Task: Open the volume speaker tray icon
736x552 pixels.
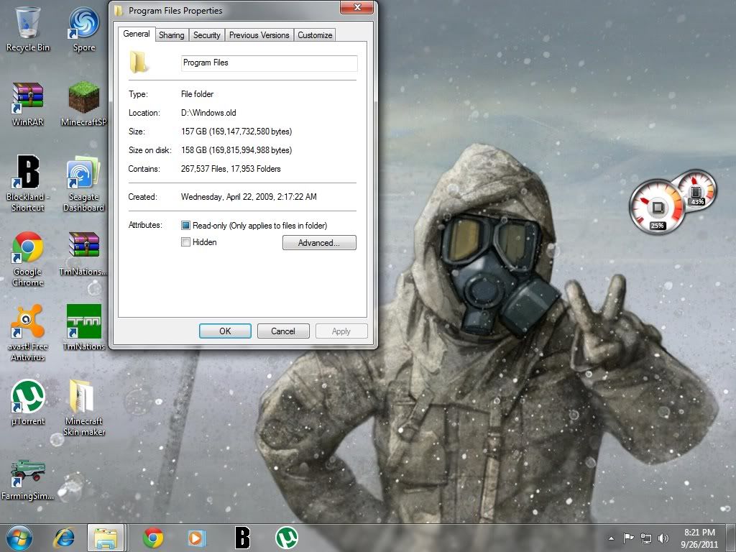Action: (663, 538)
